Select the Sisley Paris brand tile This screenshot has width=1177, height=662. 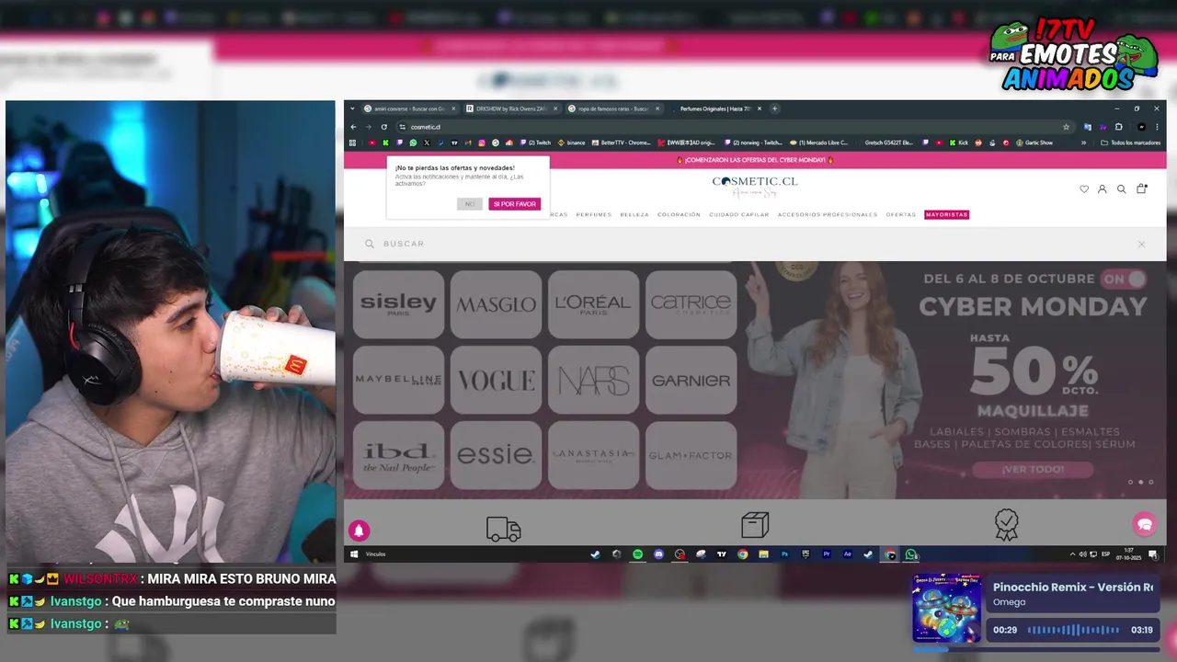tap(398, 304)
